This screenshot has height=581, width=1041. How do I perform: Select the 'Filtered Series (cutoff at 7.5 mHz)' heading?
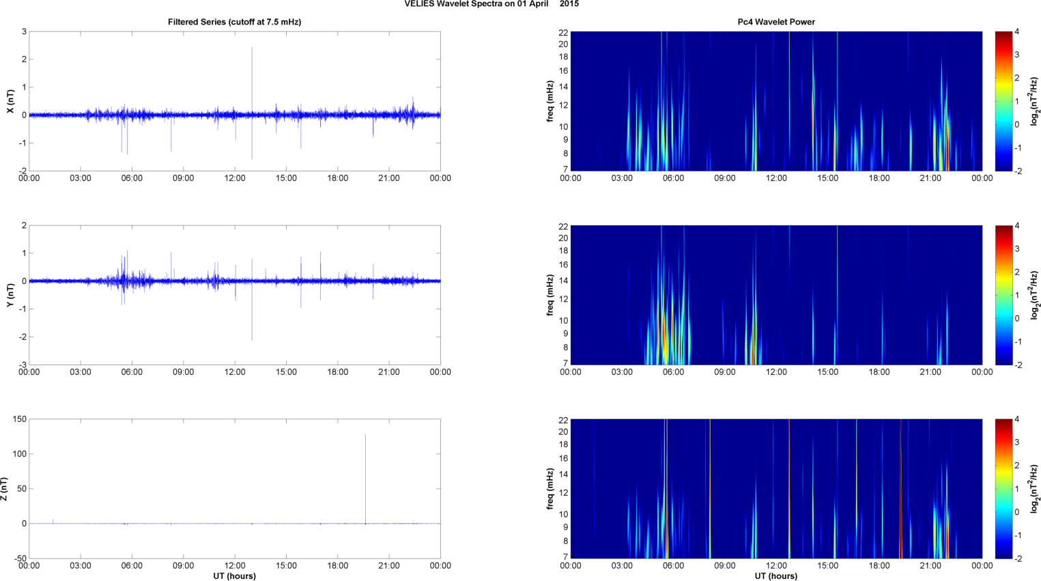[234, 22]
